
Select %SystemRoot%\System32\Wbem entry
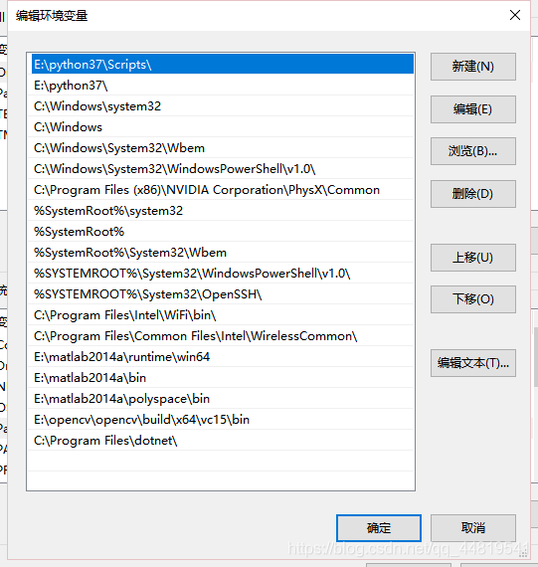tap(221, 253)
